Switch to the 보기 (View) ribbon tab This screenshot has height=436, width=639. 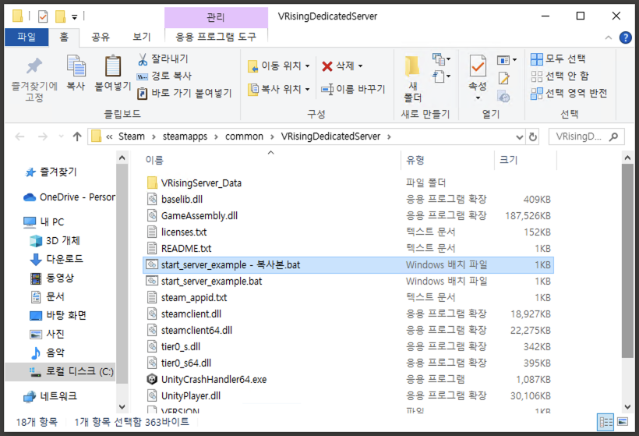click(x=141, y=37)
